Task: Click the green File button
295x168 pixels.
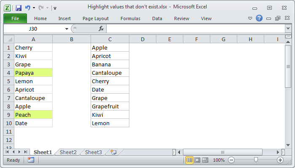Action: pyautogui.click(x=15, y=18)
